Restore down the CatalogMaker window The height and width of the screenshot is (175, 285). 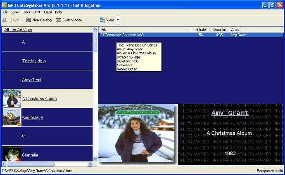(x=273, y=5)
